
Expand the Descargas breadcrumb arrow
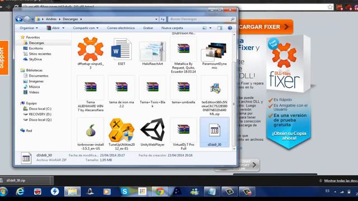81,20
